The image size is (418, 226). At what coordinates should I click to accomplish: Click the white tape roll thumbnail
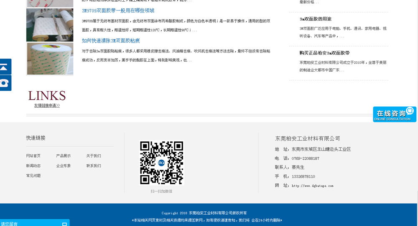(50, 25)
